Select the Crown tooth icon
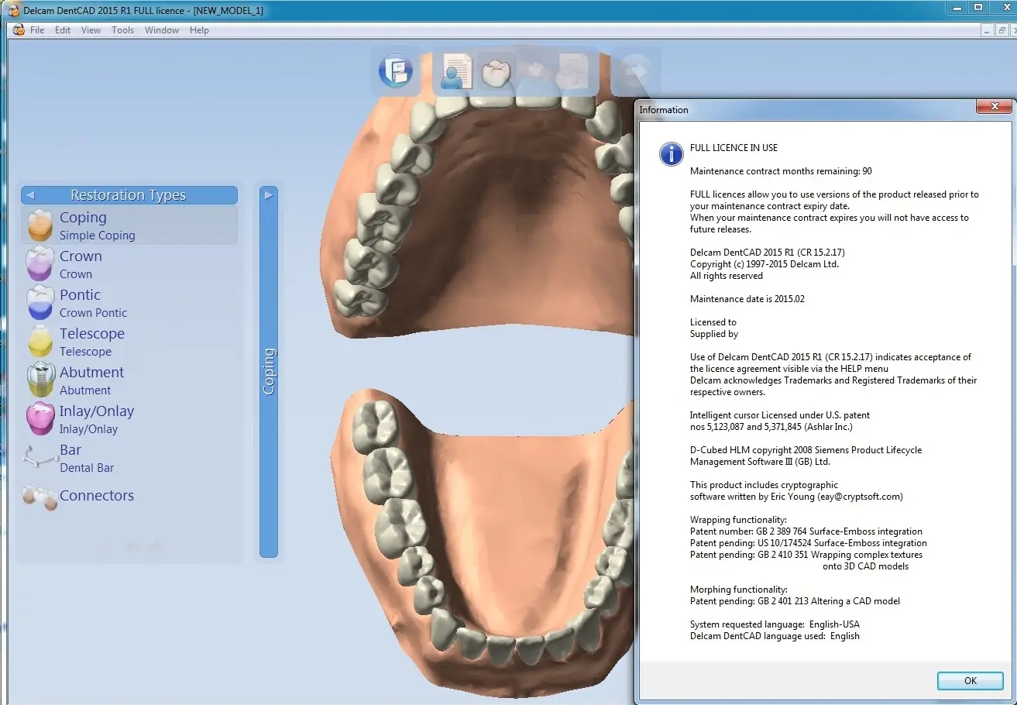The height and width of the screenshot is (705, 1017). [x=40, y=264]
